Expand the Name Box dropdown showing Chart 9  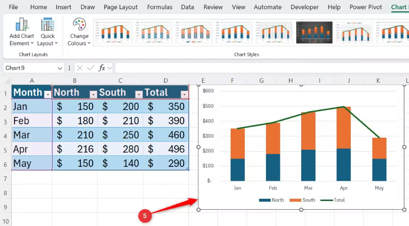60,68
